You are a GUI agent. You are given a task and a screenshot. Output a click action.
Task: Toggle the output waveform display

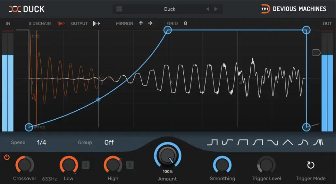tap(97, 24)
